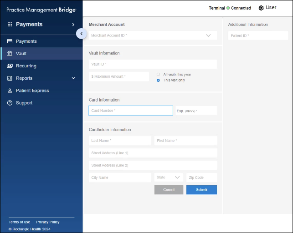
Task: Click the Vault bank building icon
Action: [10, 54]
